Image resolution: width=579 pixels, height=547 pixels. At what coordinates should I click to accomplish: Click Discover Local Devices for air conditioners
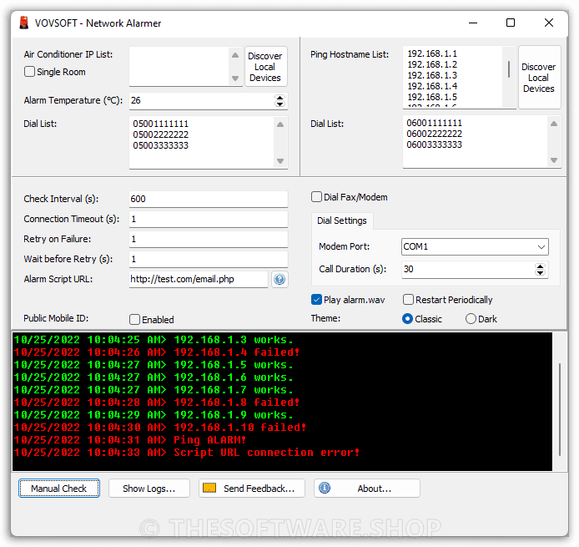pyautogui.click(x=265, y=67)
